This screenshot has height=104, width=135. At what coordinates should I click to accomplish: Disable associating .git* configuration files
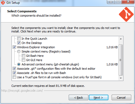(x=14, y=69)
